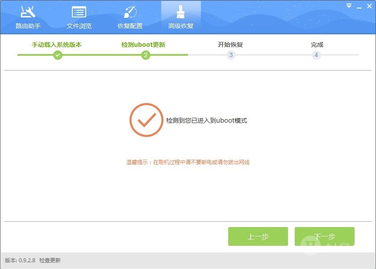Select the 恢复配置 tab
This screenshot has width=376, height=269.
coord(130,17)
